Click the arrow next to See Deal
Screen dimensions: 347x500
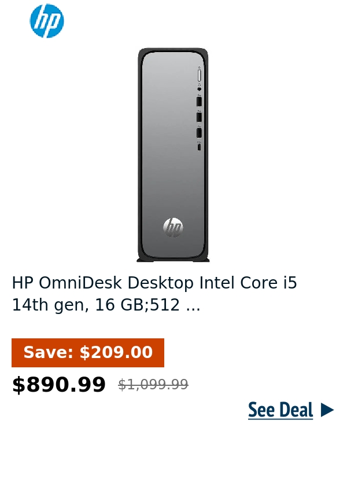click(x=327, y=410)
